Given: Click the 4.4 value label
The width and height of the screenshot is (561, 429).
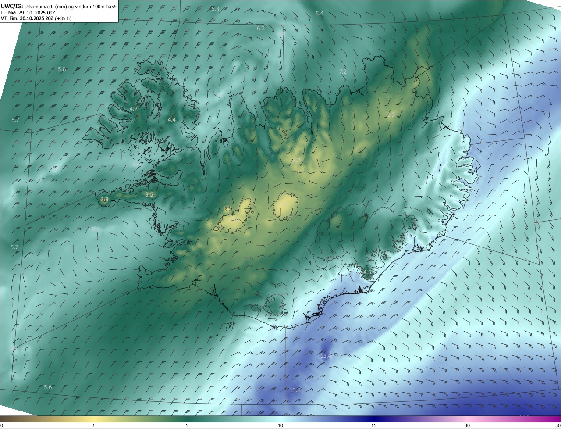Looking at the screenshot, I should pos(172,120).
